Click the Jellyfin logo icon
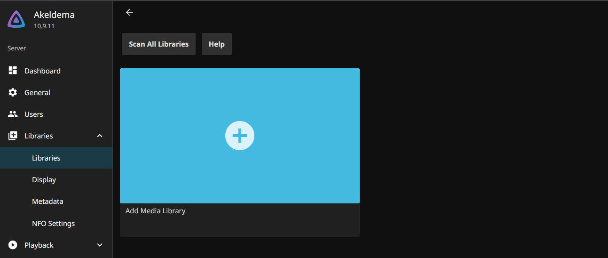608x258 pixels. coord(16,19)
